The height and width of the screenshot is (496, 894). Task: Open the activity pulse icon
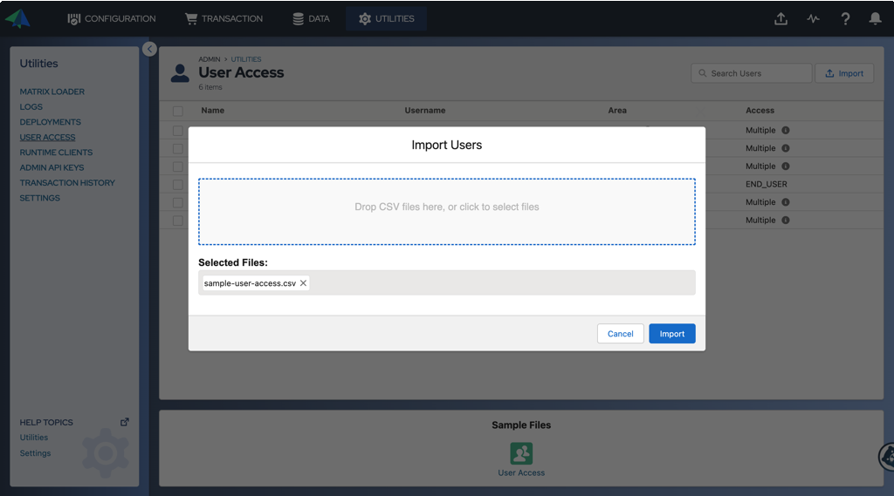[813, 19]
